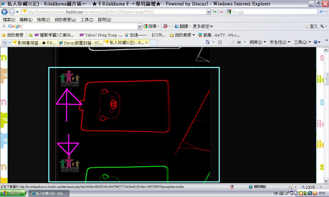The image size is (329, 197).
Task: Open the recent pages history dropdown
Action: [x=17, y=12]
